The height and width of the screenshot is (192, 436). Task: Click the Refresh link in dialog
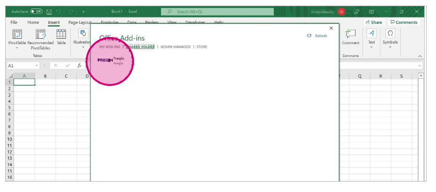click(321, 36)
